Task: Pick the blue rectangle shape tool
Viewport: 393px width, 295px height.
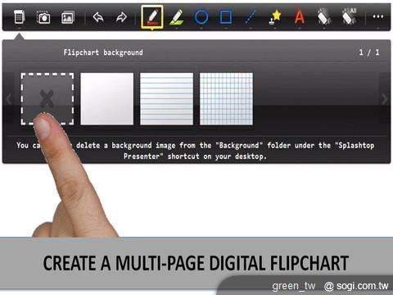Action: (x=226, y=17)
